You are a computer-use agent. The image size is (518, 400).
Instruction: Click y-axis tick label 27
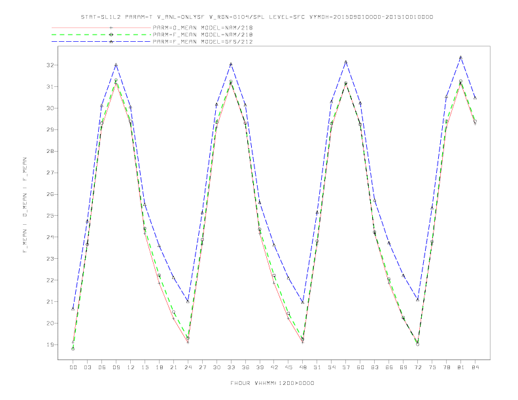[x=50, y=173]
